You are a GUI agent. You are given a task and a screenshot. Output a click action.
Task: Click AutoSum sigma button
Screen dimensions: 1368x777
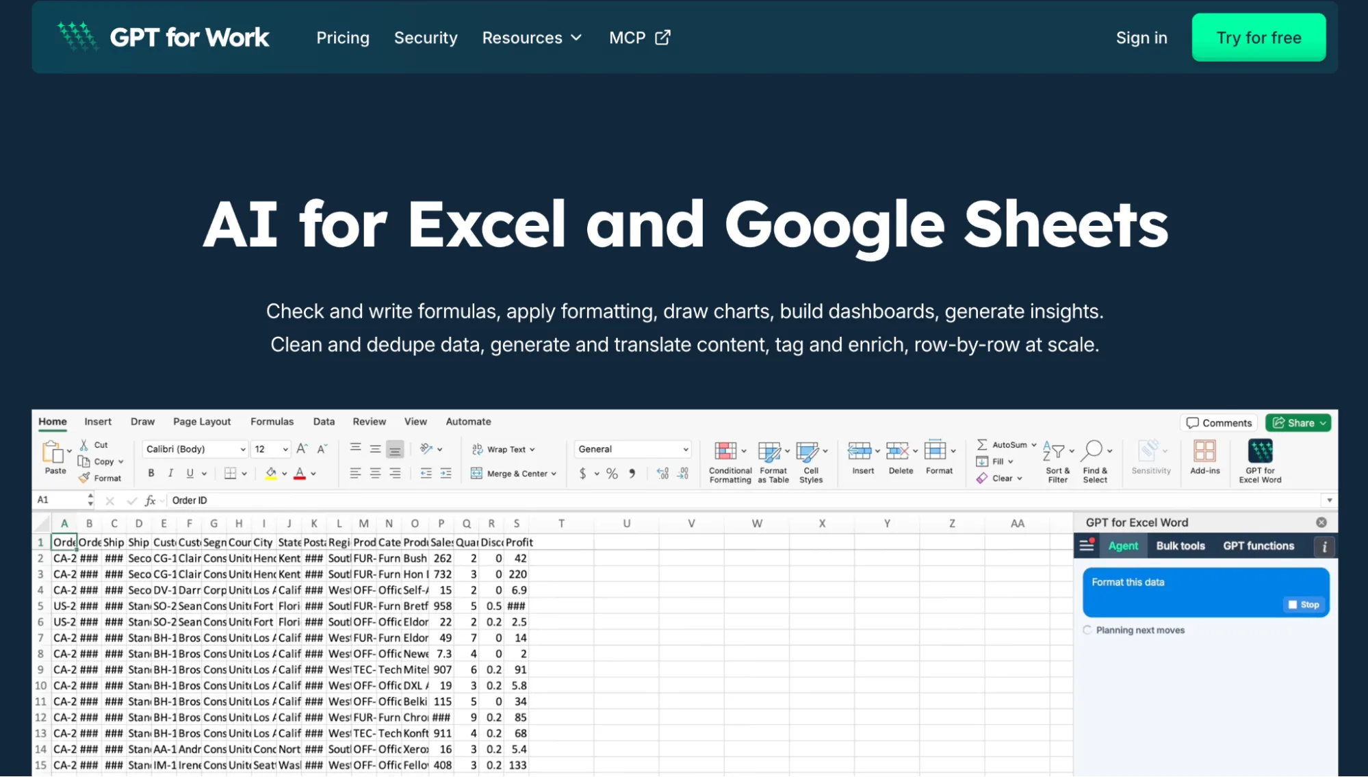1006,445
